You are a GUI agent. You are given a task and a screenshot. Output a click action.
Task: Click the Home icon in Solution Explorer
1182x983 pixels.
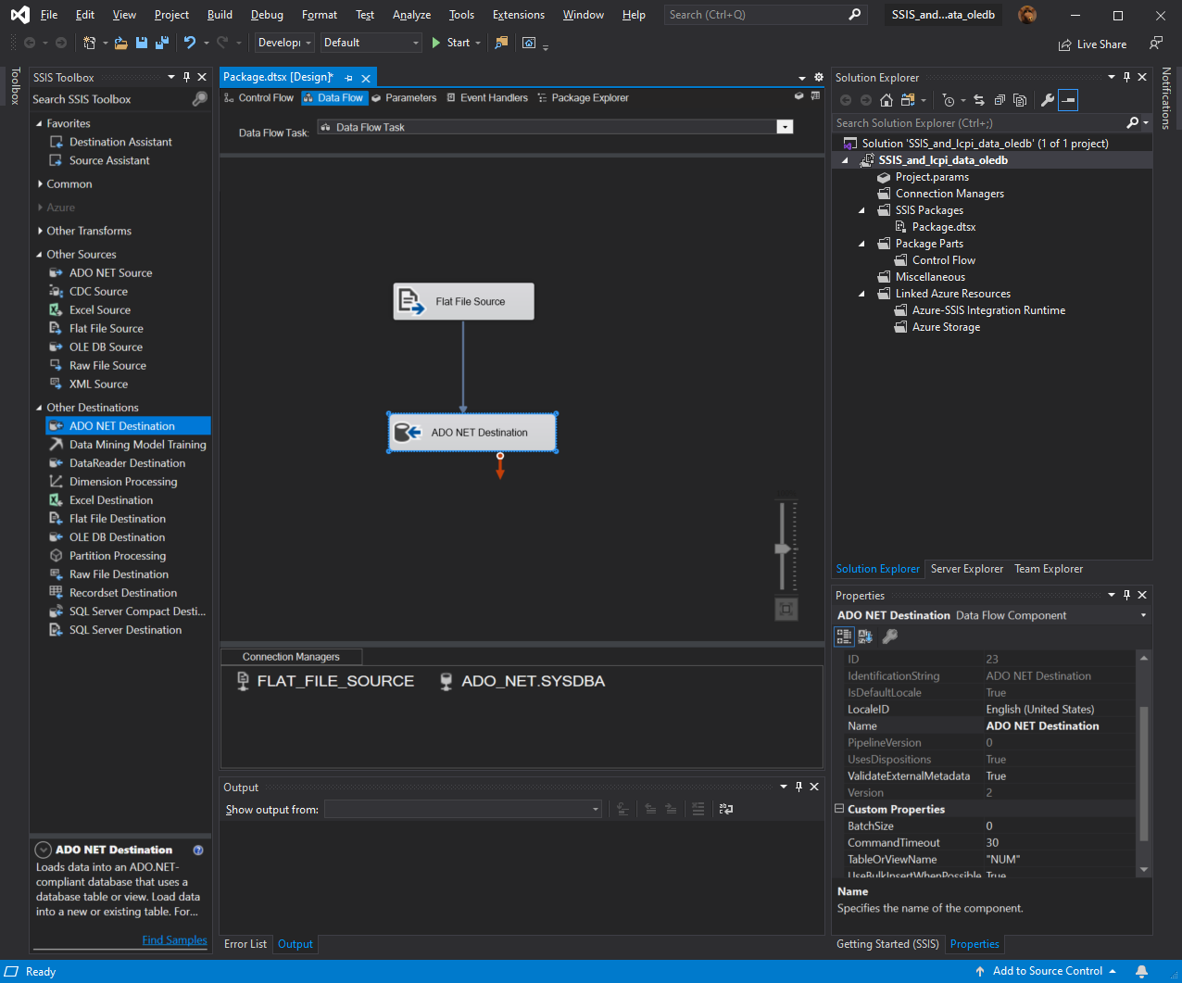886,100
